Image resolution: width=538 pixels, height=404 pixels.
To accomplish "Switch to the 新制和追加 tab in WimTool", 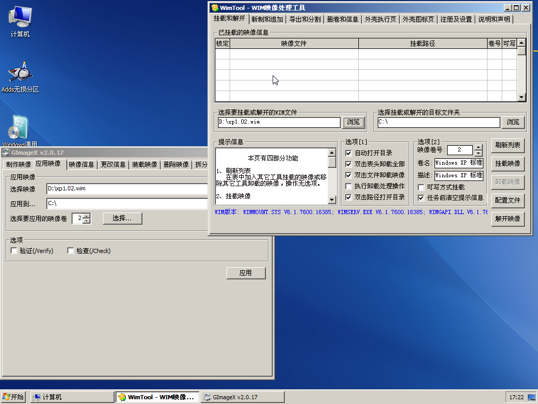I will click(x=267, y=19).
